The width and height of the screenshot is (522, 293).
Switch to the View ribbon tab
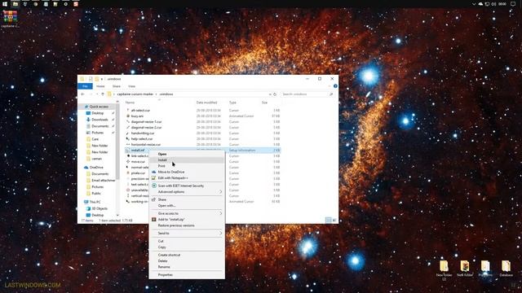coord(132,86)
